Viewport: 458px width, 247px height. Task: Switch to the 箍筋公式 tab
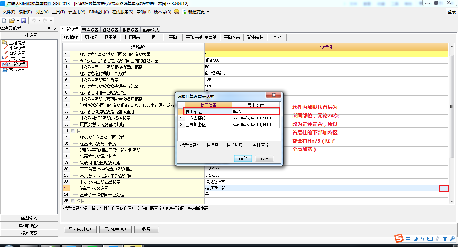pos(151,30)
